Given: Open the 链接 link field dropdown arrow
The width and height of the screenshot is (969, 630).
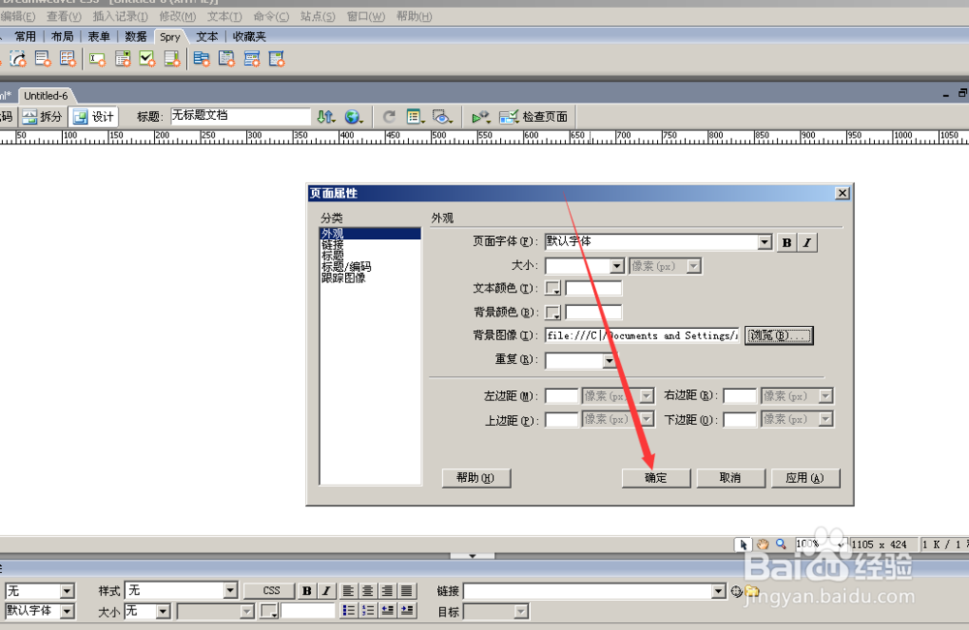Looking at the screenshot, I should pyautogui.click(x=718, y=591).
